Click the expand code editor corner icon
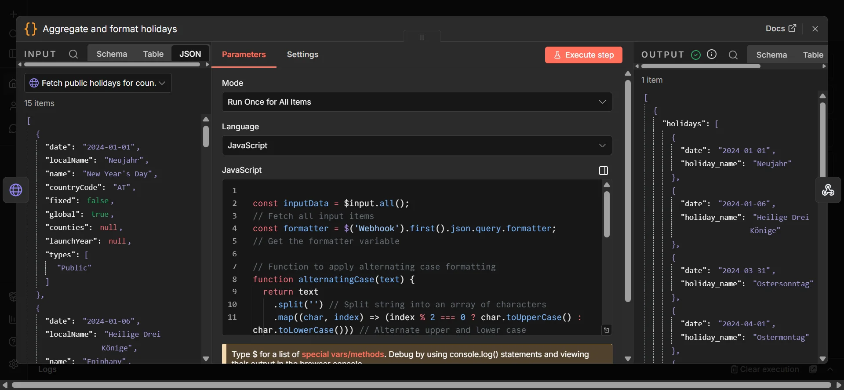The height and width of the screenshot is (390, 844). tap(607, 330)
